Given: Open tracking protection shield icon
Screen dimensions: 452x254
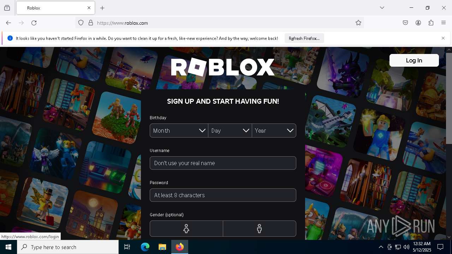Looking at the screenshot, I should [x=81, y=23].
